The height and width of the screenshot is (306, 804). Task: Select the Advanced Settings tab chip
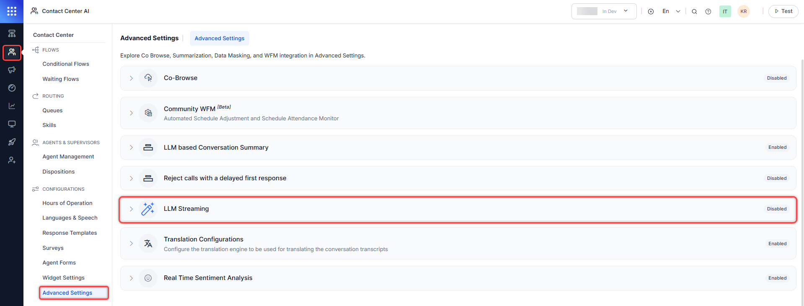[220, 38]
